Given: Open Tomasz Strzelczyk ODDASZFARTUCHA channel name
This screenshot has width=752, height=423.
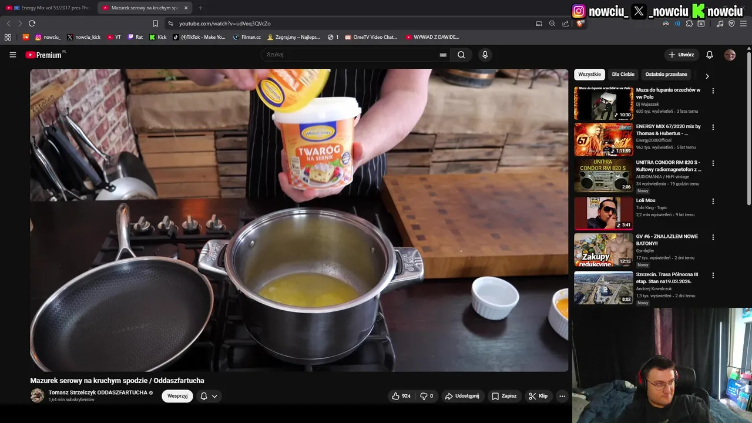Looking at the screenshot, I should [x=98, y=392].
